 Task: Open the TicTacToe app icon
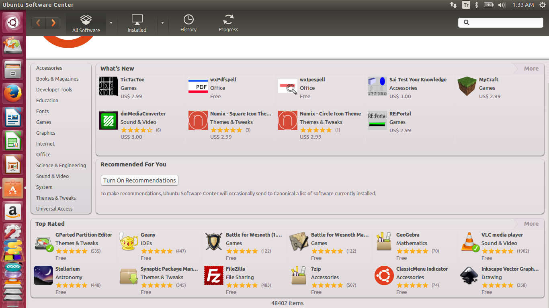click(x=109, y=86)
